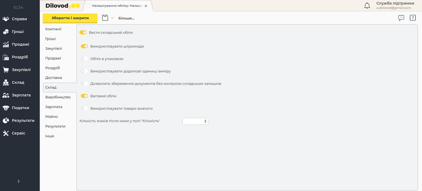Click the floppy disk save icon
The image size is (422, 191).
click(x=105, y=18)
